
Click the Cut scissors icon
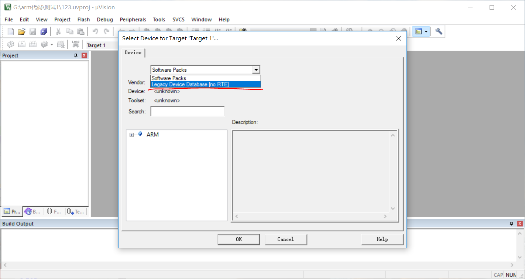[x=58, y=31]
